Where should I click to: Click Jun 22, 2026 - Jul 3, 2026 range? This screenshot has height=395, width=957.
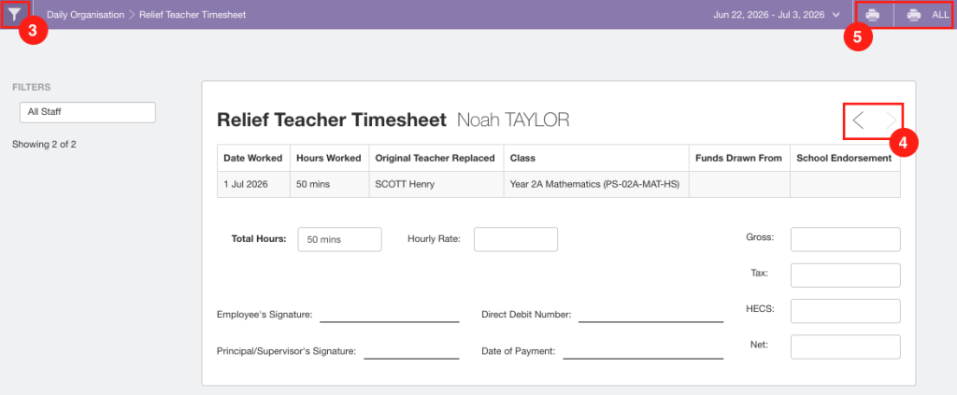coord(768,15)
